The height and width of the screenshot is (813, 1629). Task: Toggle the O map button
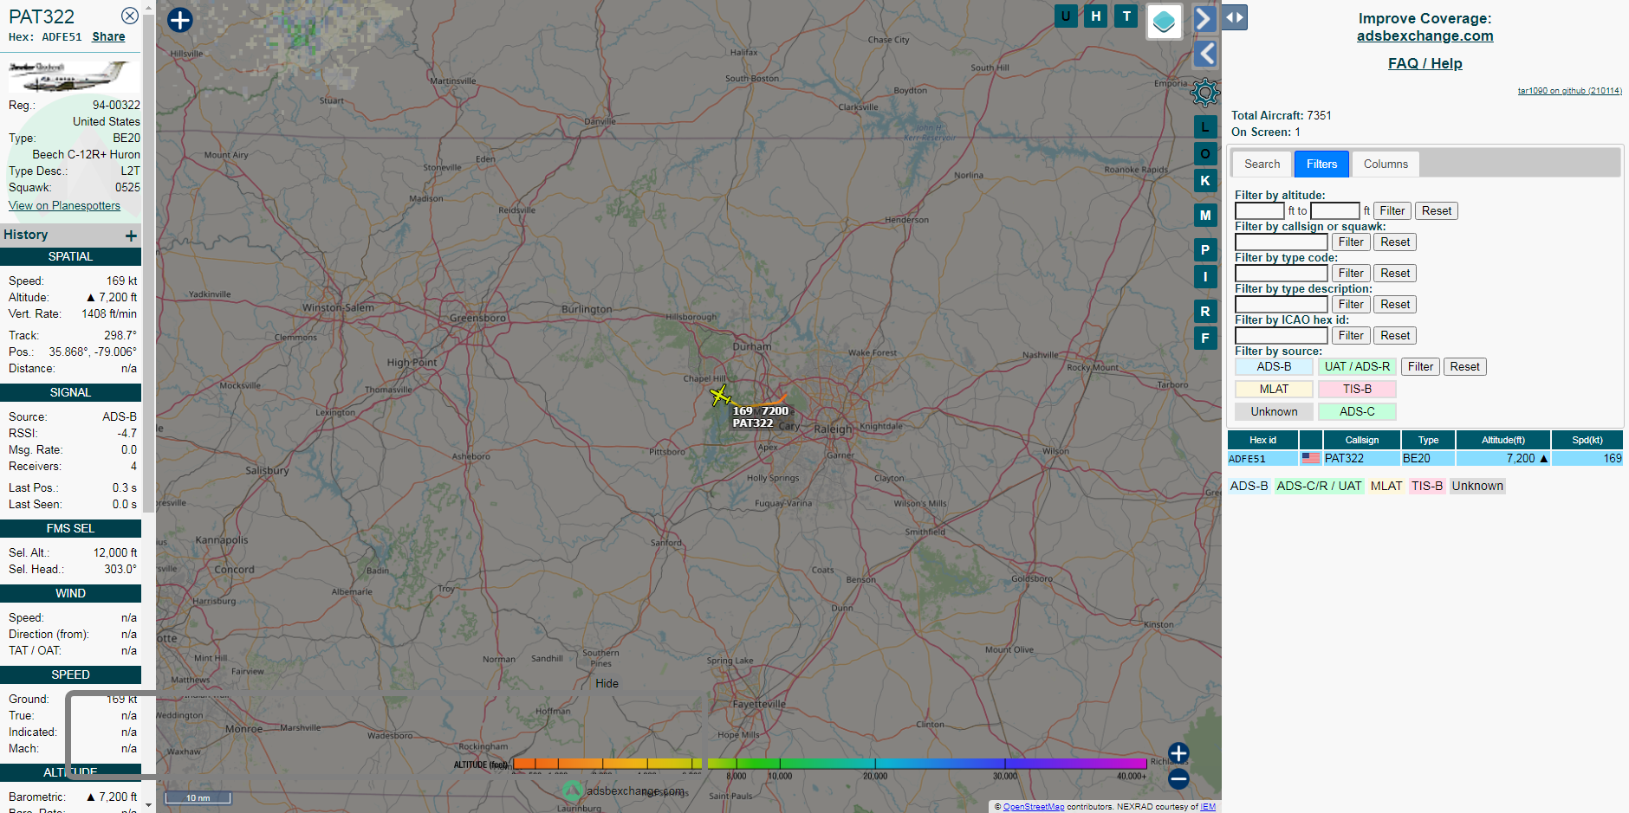pyautogui.click(x=1205, y=153)
